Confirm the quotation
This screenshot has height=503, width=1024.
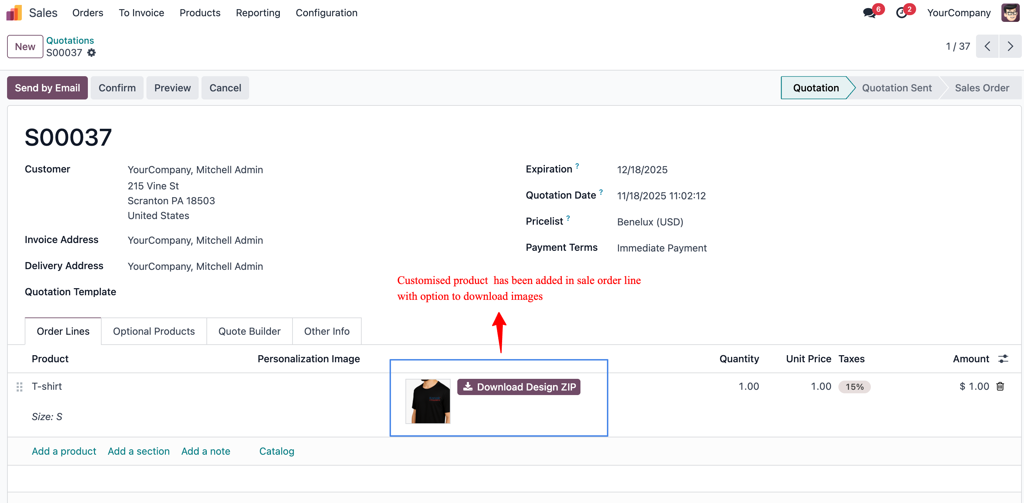tap(117, 88)
